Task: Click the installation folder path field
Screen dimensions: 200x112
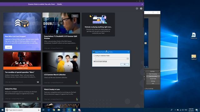Action: point(111,58)
